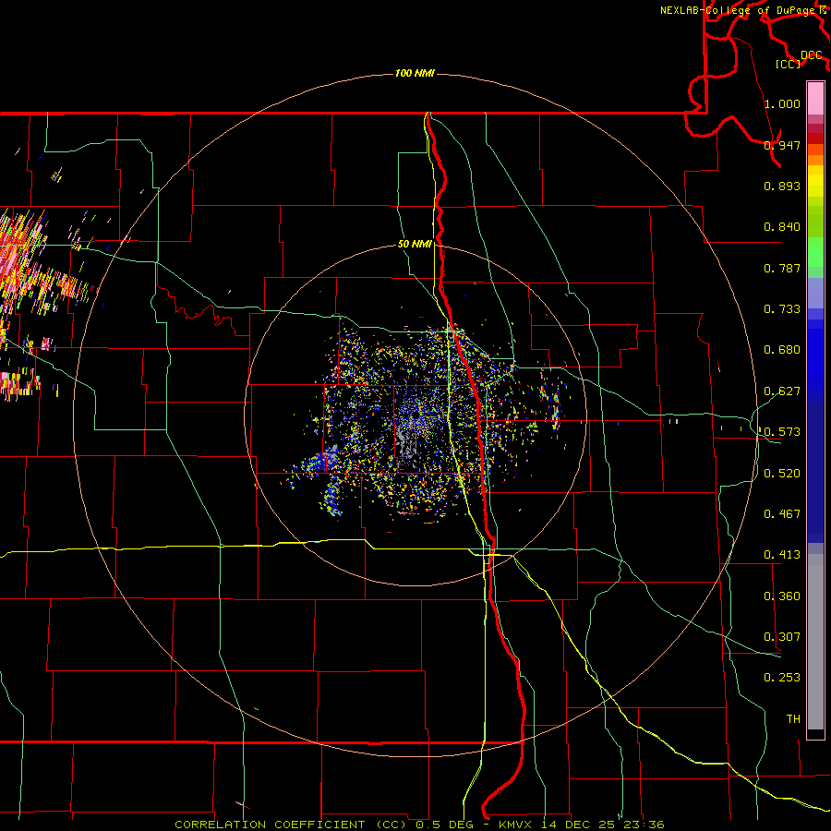Click the "50 NMI" range ring label
The width and height of the screenshot is (831, 831).
[x=415, y=244]
